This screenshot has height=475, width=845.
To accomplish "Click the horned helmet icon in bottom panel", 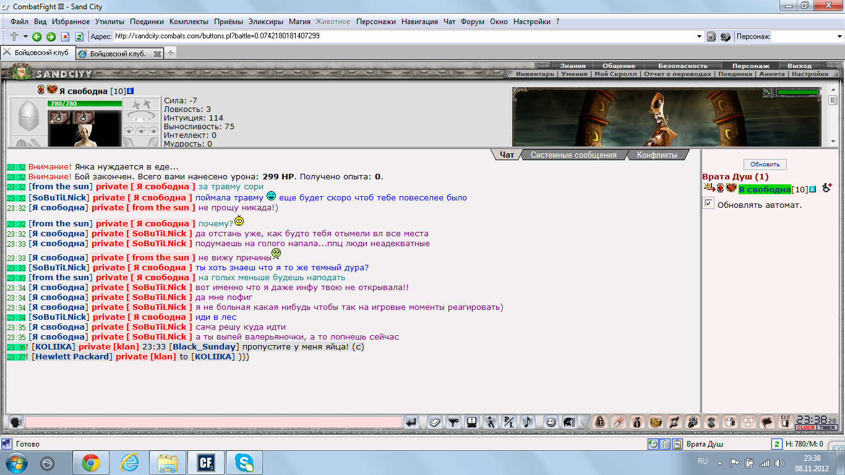I will click(711, 422).
